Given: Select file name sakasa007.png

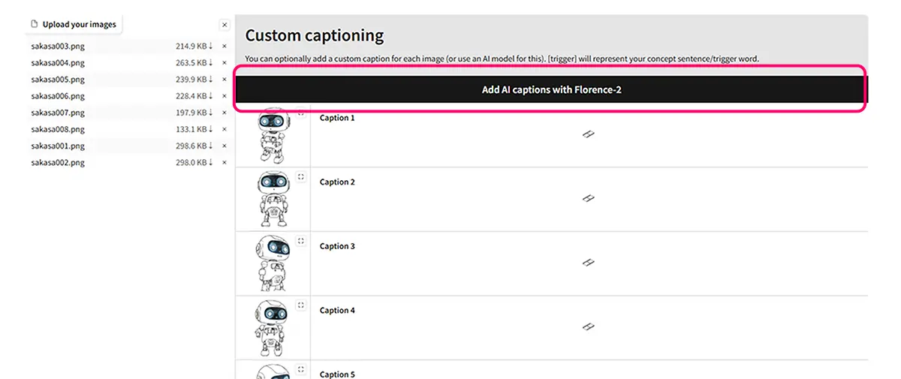Looking at the screenshot, I should [58, 113].
